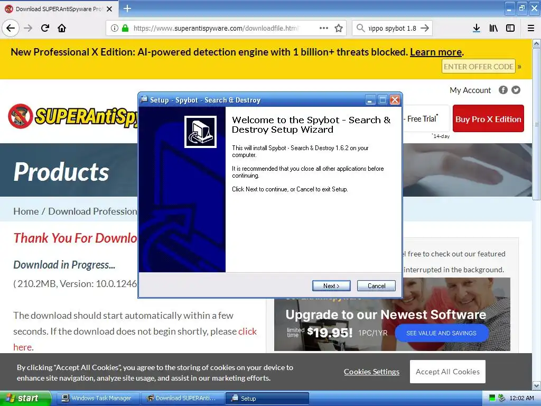This screenshot has height=406, width=541.
Task: Cancel the Spybot setup wizard
Action: click(376, 285)
